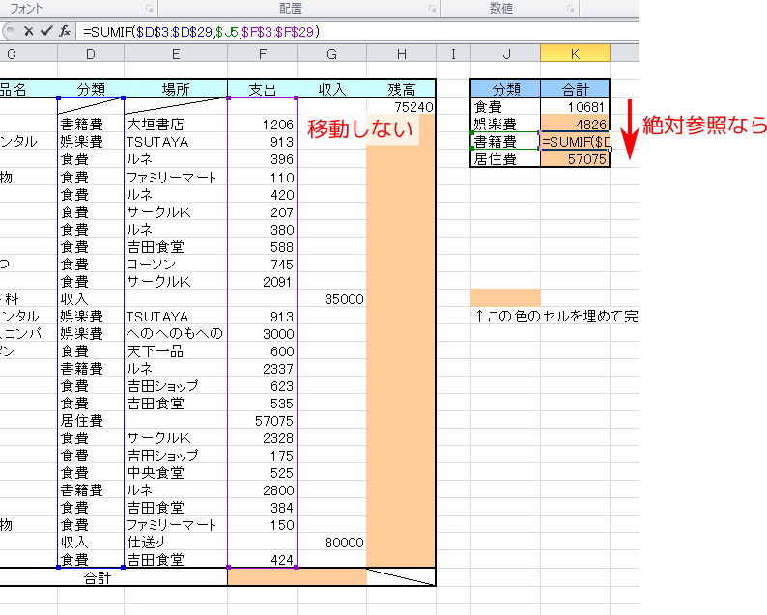Select the expense cell showing 57075 in column F
Viewport: 767px width, 615px height.
pyautogui.click(x=262, y=420)
